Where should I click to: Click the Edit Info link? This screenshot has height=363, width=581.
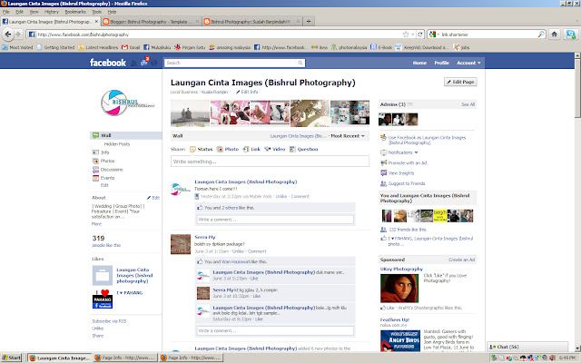coord(247,92)
